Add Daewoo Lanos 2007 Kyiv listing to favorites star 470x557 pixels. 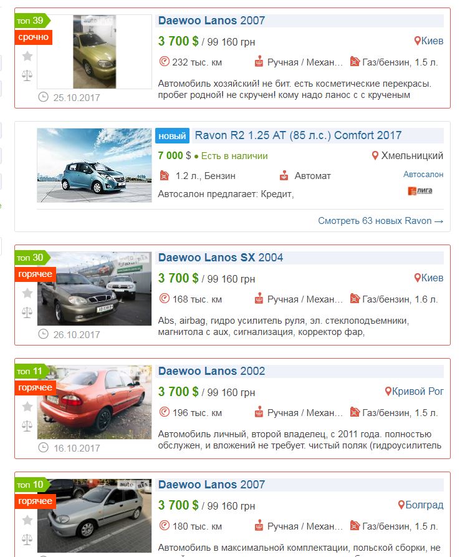[x=27, y=56]
